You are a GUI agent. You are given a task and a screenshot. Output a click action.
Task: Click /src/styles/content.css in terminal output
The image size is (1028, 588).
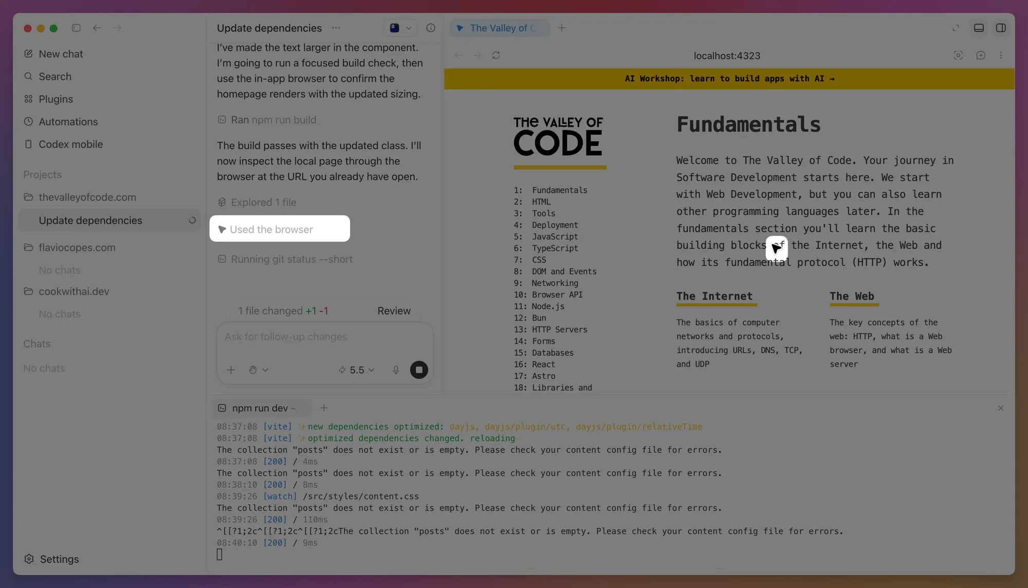[361, 497]
